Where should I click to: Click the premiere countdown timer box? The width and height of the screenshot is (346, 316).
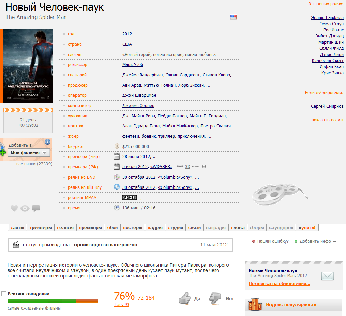(x=28, y=120)
